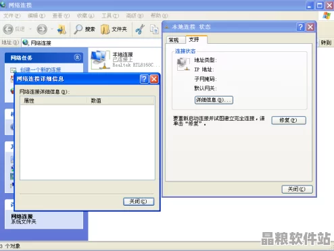The image size is (334, 251).
Task: Open the 查看(V) menu
Action: pyautogui.click(x=61, y=16)
